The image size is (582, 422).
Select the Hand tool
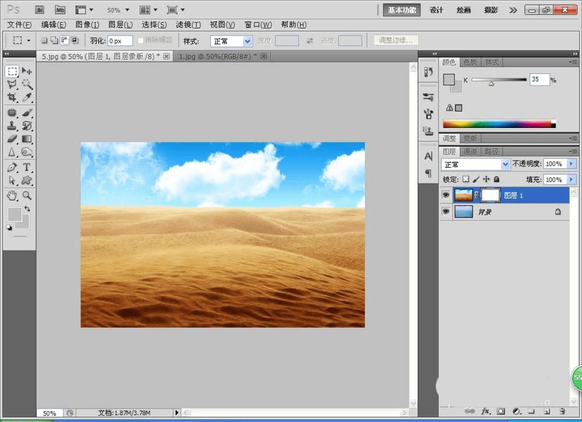point(12,196)
